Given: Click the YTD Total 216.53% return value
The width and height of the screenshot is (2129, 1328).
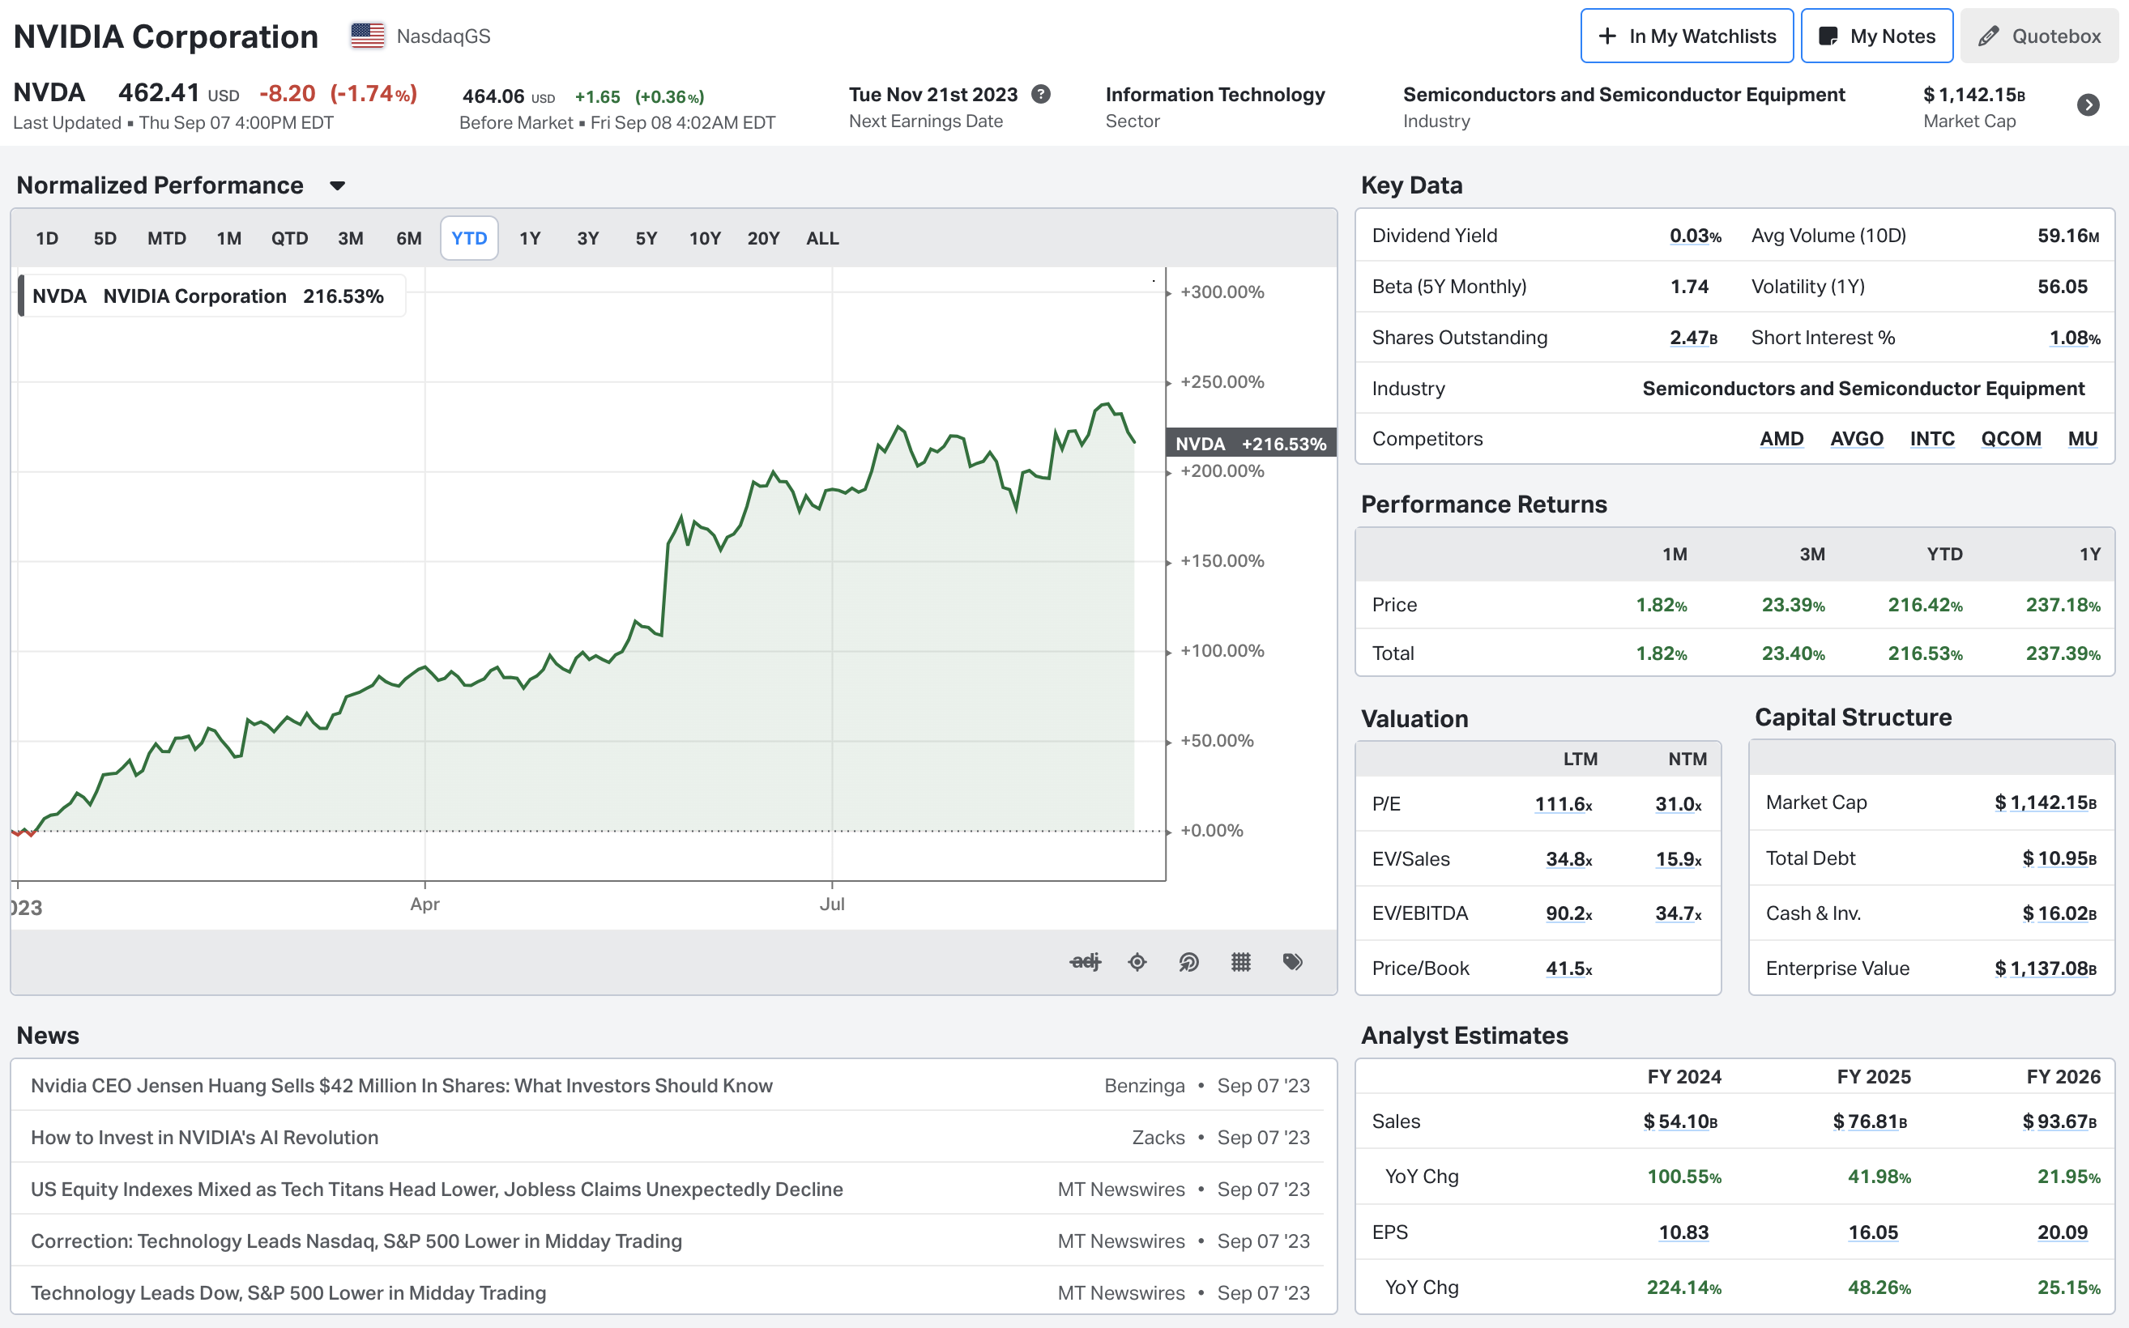Looking at the screenshot, I should click(1924, 653).
